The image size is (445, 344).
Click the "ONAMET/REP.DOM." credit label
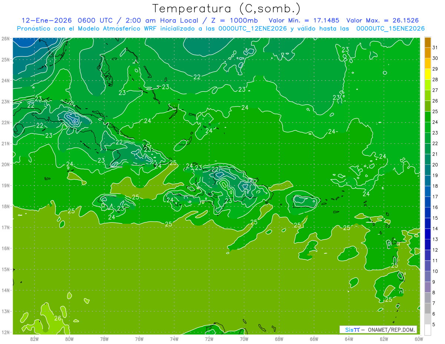[x=391, y=330]
